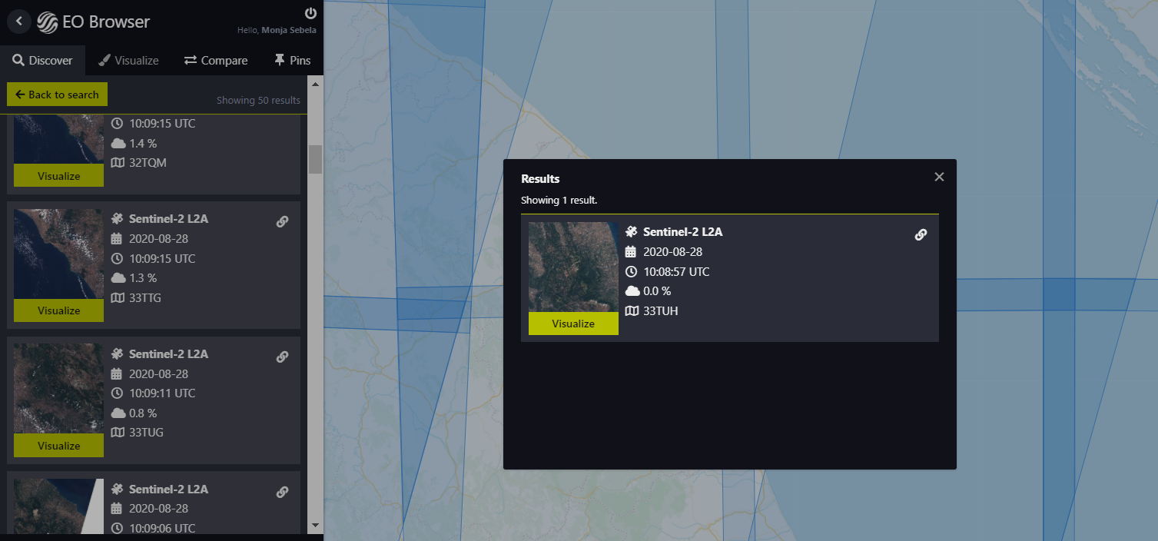Screen dimensions: 1158x541
Task: Click the results list scrollbar down arrow
Action: point(315,525)
